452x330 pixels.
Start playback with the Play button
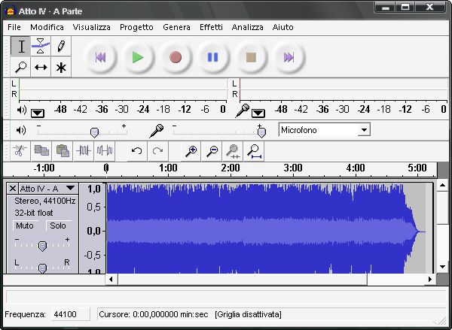pyautogui.click(x=138, y=57)
